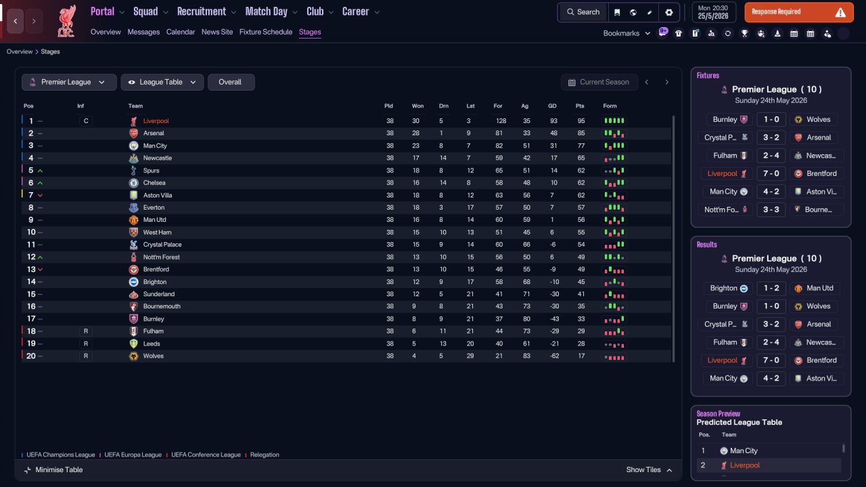Open the Career dropdown menu
Viewport: 866px width, 487px height.
[361, 11]
